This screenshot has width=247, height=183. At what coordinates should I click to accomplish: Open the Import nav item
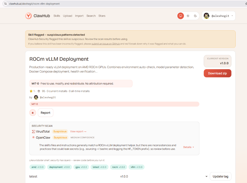79,16
